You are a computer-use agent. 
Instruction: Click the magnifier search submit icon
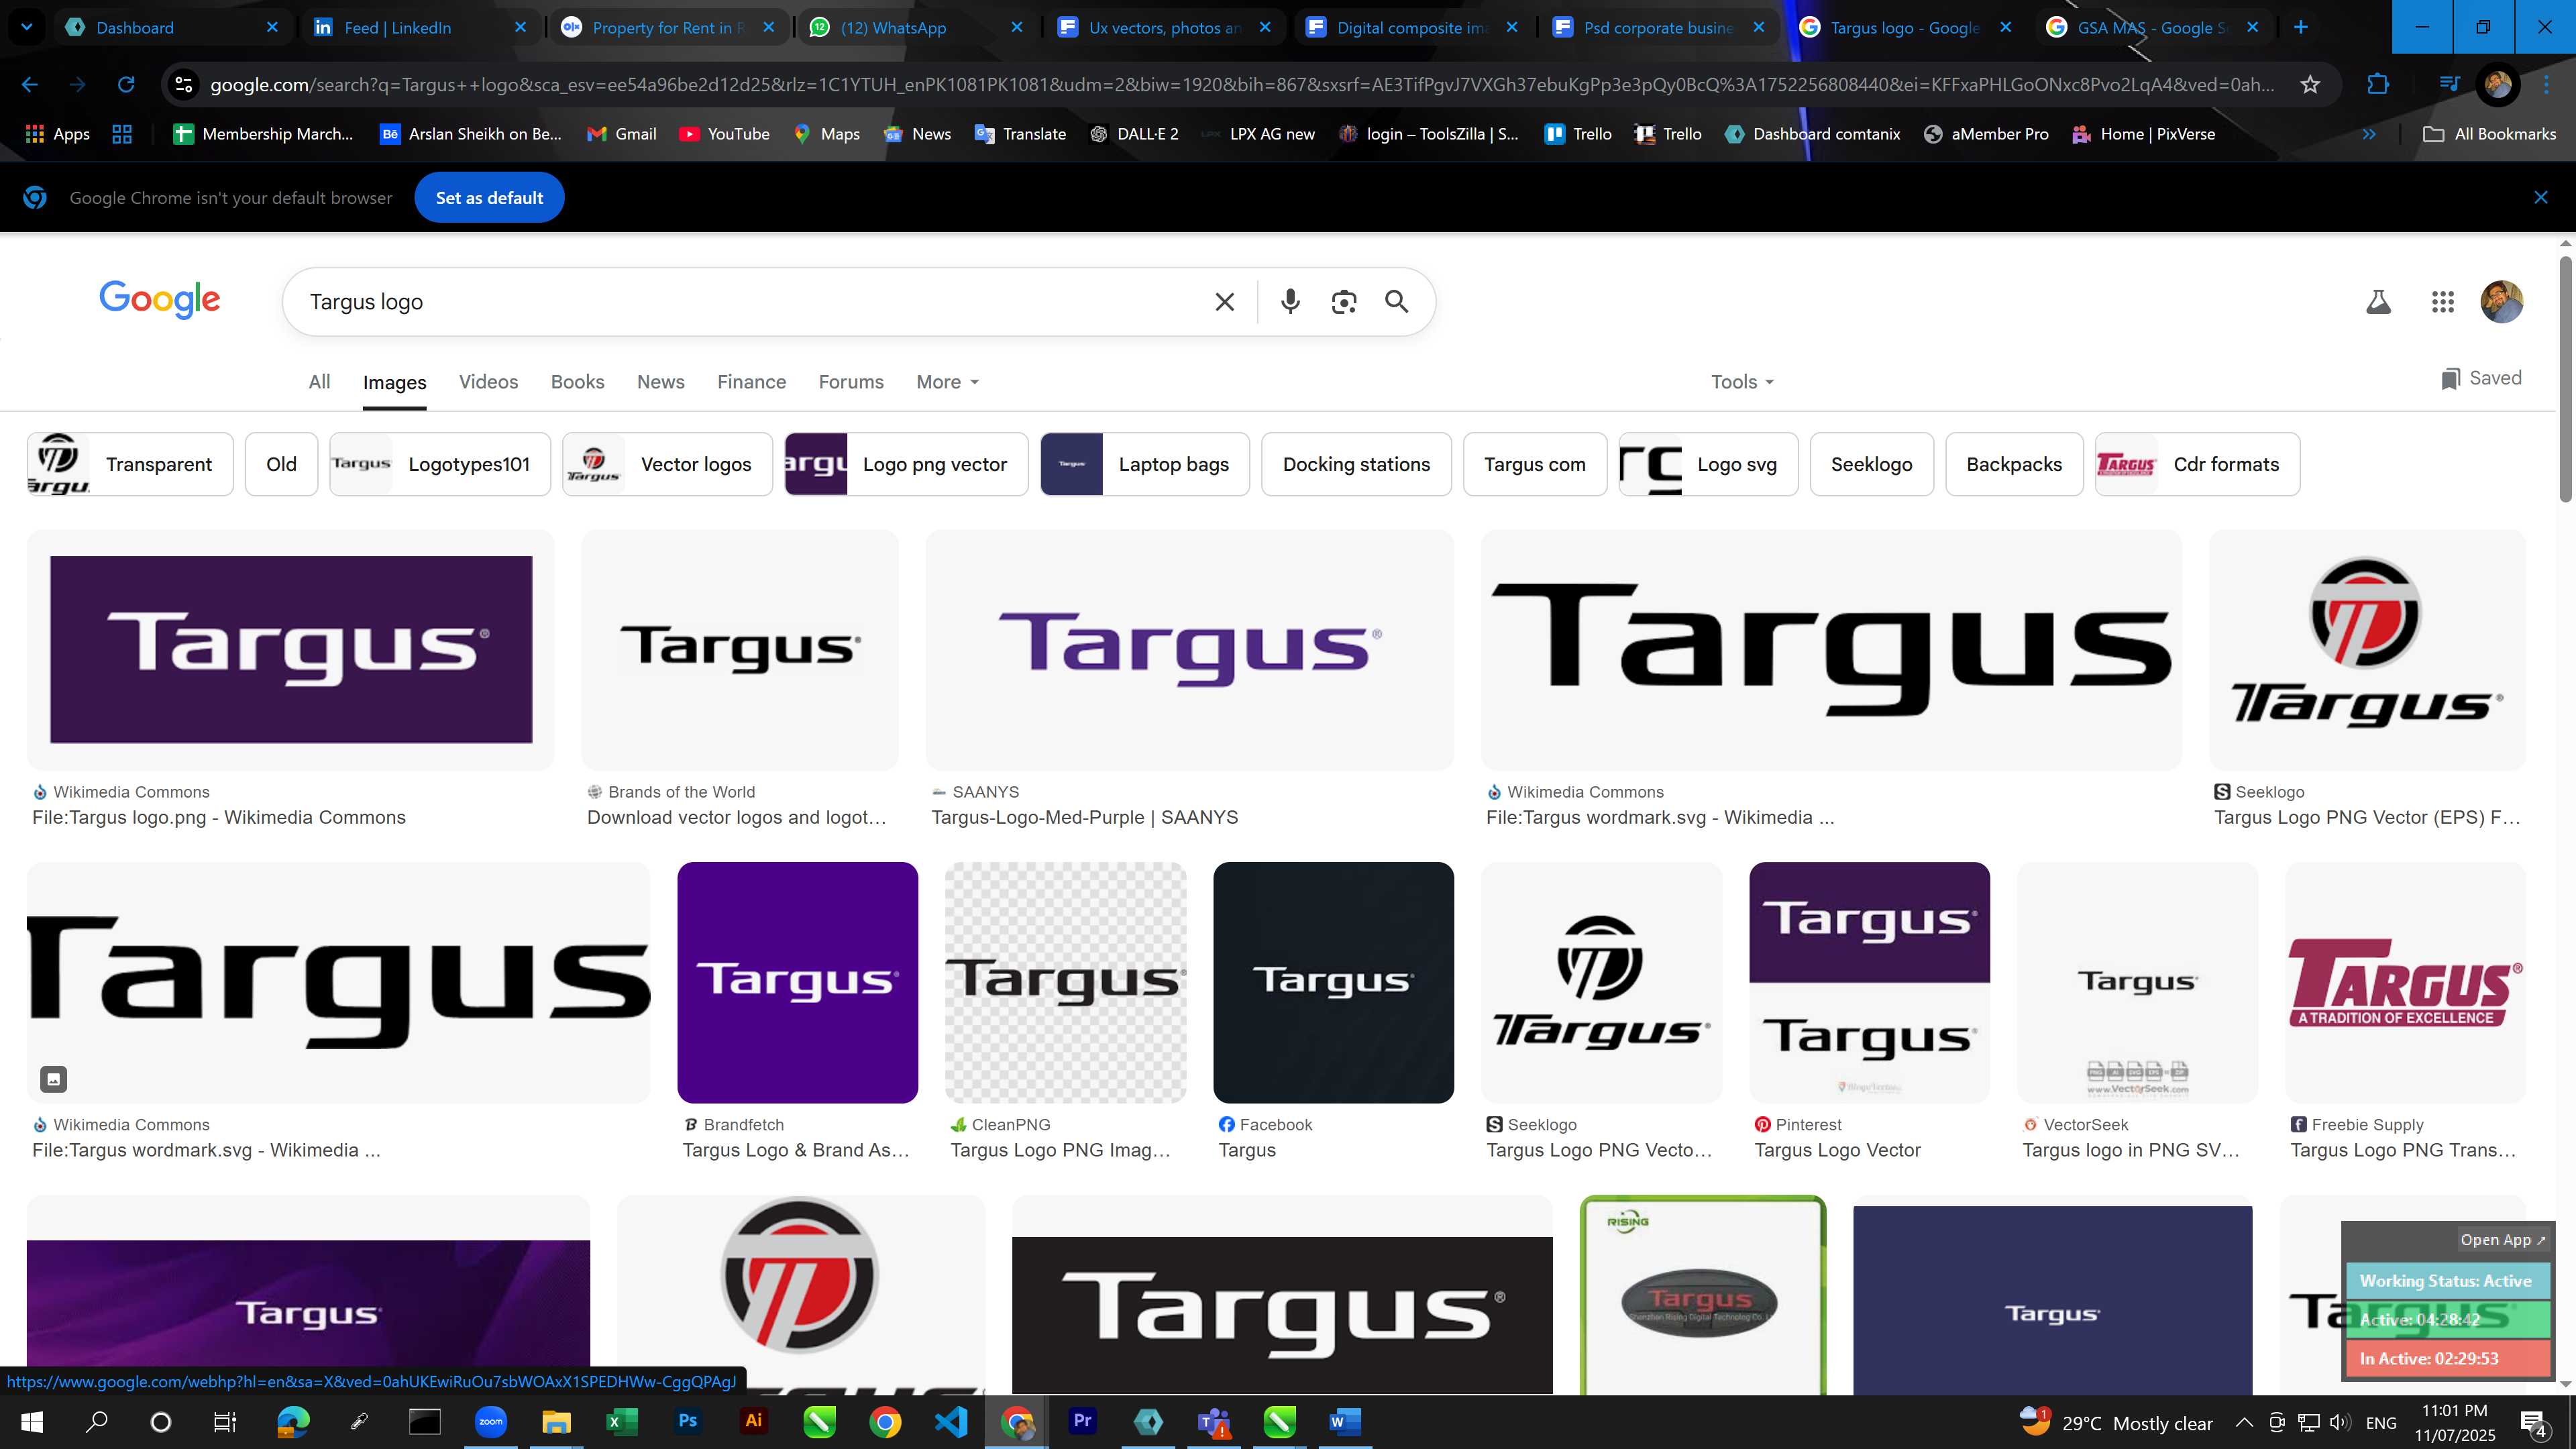(x=1397, y=302)
